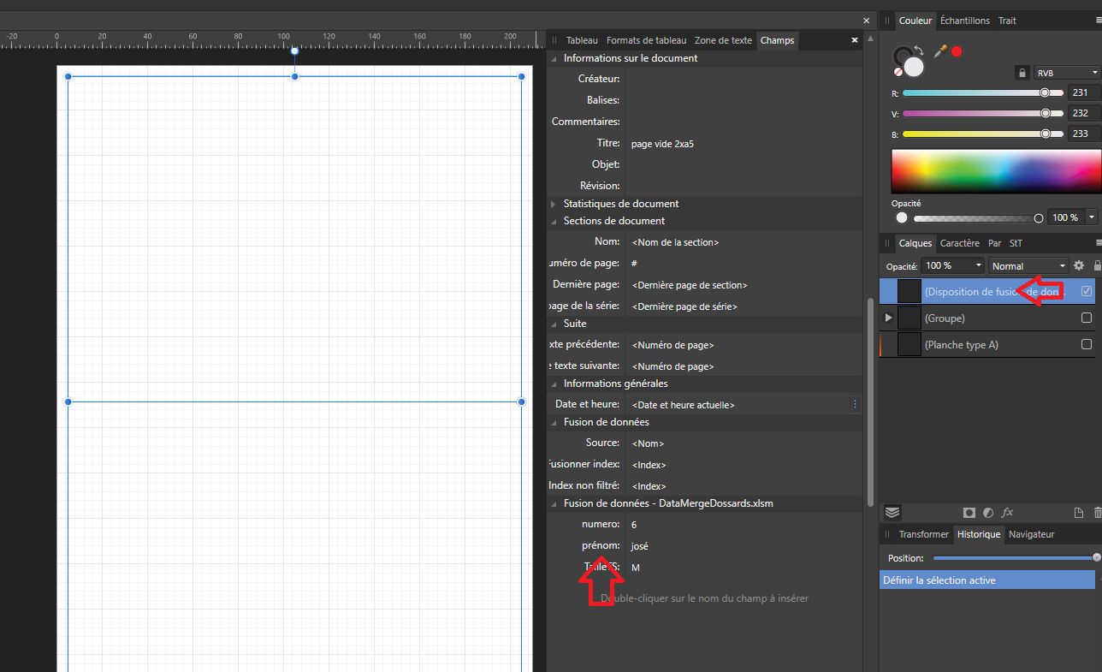Apply the red picked color swatch
The image size is (1102, 672).
(957, 51)
